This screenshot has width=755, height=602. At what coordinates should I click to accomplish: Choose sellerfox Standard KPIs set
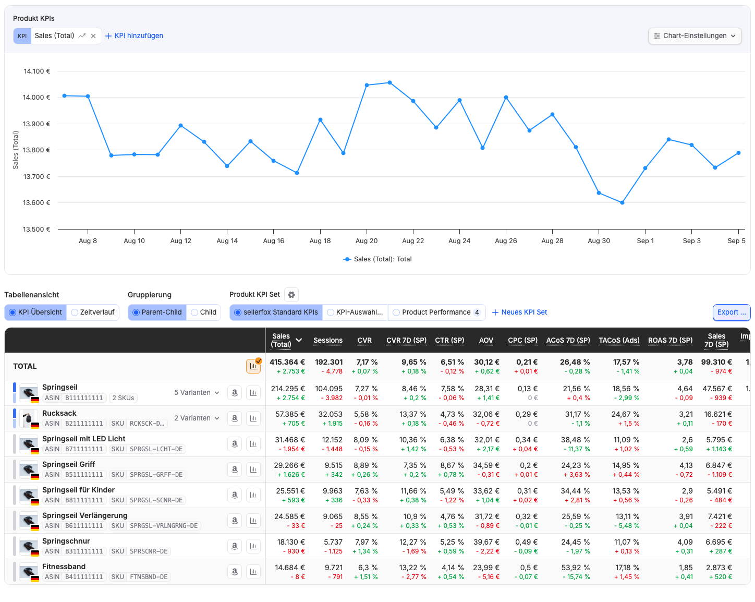(276, 312)
